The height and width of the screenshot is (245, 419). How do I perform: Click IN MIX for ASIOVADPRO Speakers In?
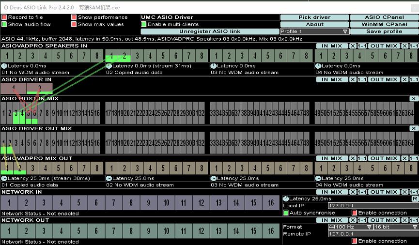(332, 46)
